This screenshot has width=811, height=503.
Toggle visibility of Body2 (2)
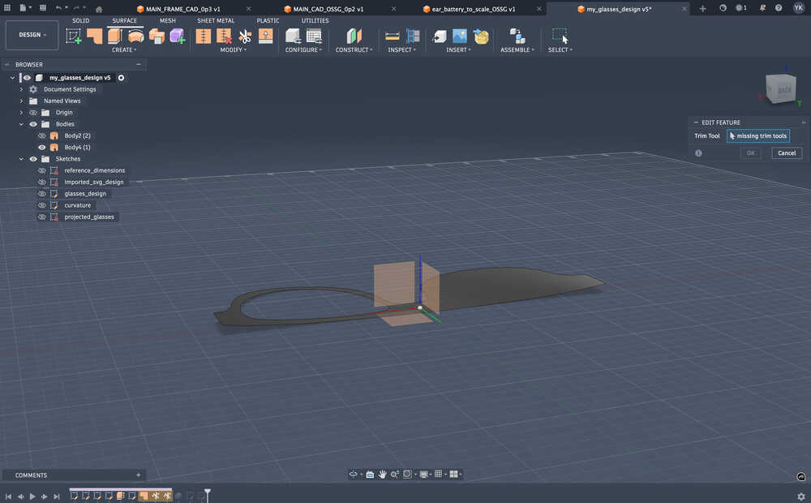click(42, 135)
